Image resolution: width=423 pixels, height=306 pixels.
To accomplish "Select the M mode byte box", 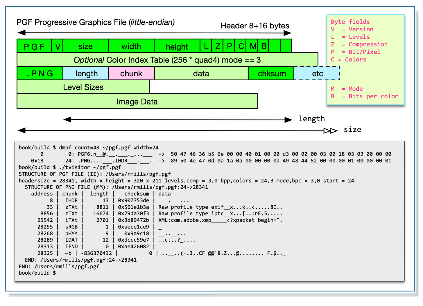I will click(252, 46).
